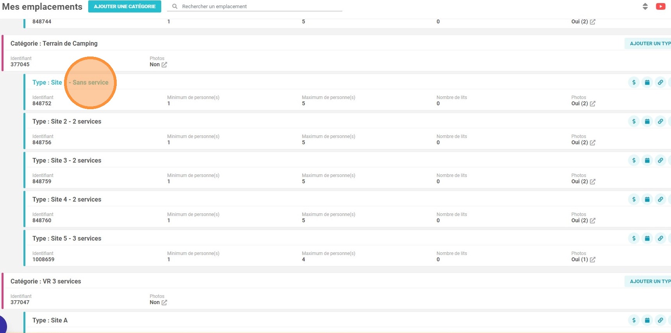Edit photos for identifiant 848744
Image resolution: width=671 pixels, height=333 pixels.
coord(593,22)
